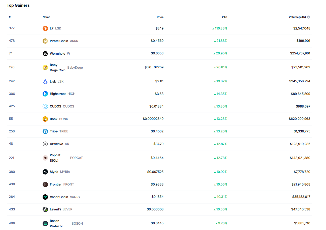
Task: Show Volume(24h) info tooltip icon
Action: (x=309, y=17)
